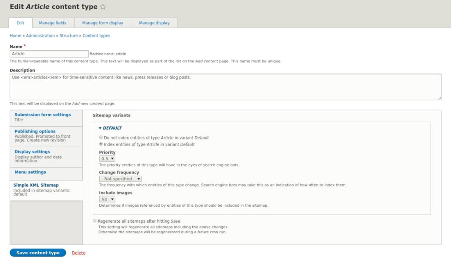Open the Manage form display tab
Screen dimensions: 451x263
click(x=102, y=23)
